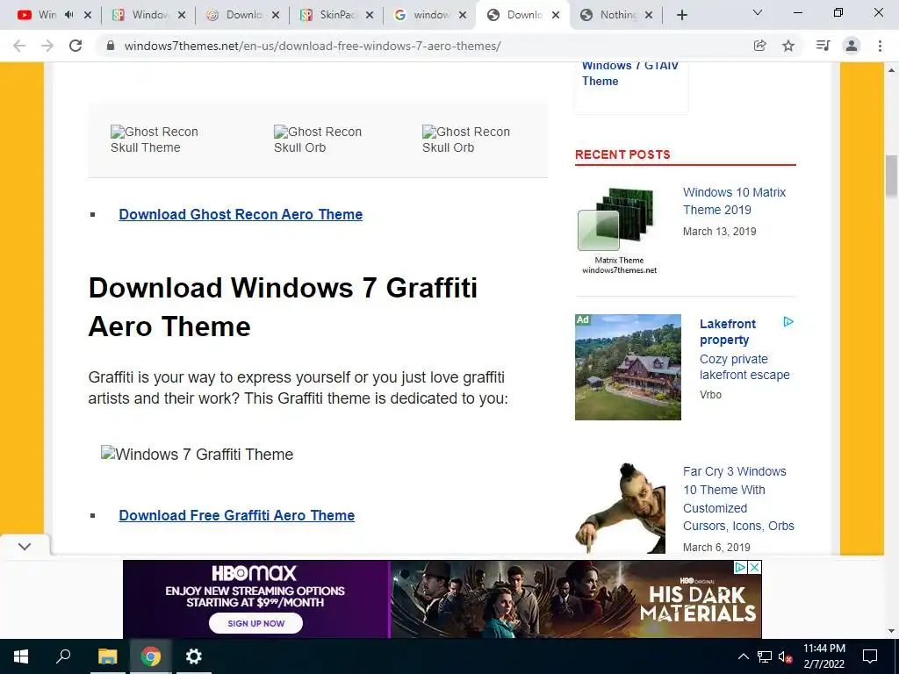Viewport: 899px width, 674px height.
Task: Click the Matrix Theme thumbnail
Action: (x=619, y=231)
